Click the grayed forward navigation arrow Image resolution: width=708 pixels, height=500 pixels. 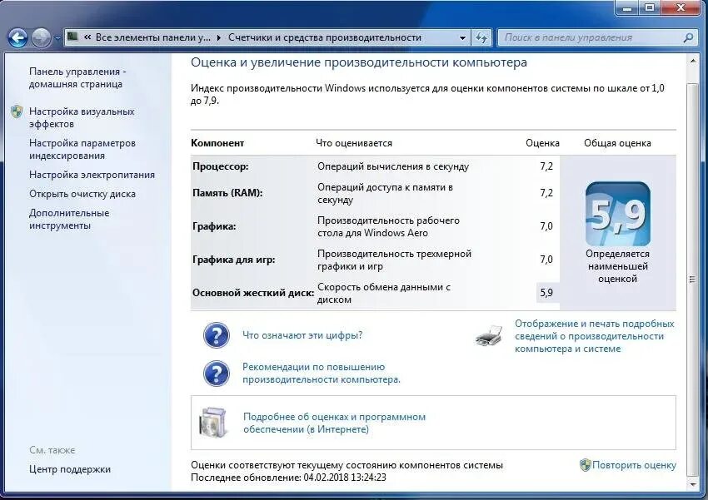click(x=41, y=38)
